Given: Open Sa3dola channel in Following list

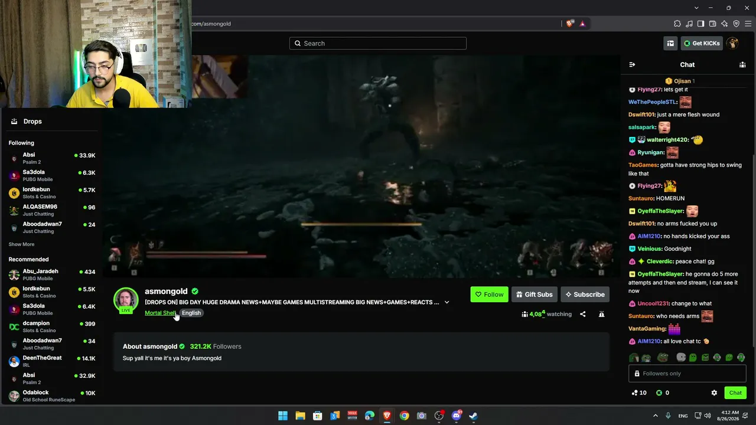Looking at the screenshot, I should pyautogui.click(x=52, y=175).
